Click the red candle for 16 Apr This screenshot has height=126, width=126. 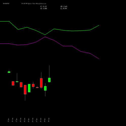(x=13, y=83)
